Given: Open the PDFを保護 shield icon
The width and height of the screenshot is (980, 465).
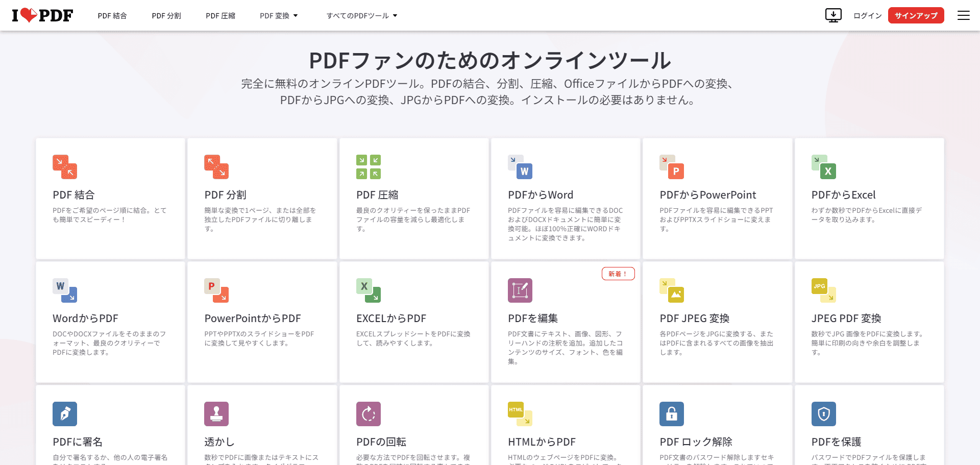Looking at the screenshot, I should pyautogui.click(x=824, y=414).
